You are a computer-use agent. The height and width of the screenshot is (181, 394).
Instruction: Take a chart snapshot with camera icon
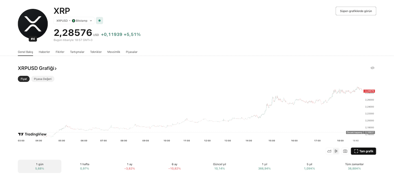coord(345,151)
